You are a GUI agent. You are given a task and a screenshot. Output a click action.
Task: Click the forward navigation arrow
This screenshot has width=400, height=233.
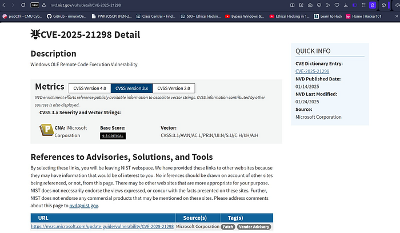[13, 5]
